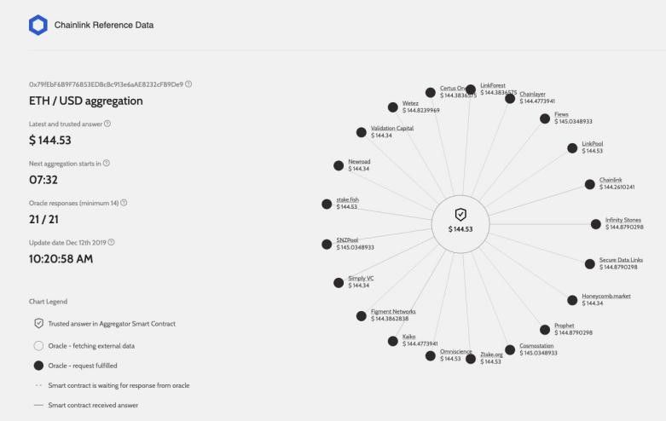Click the LinkPool oracle node dot
Viewport: 666px width, 421px height.
coord(572,148)
